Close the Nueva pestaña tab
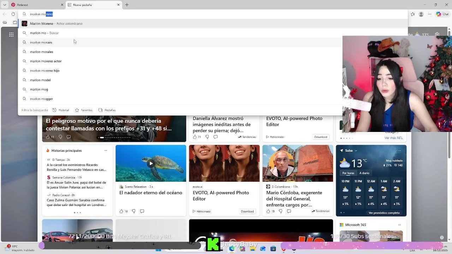452x254 pixels. pos(118,5)
